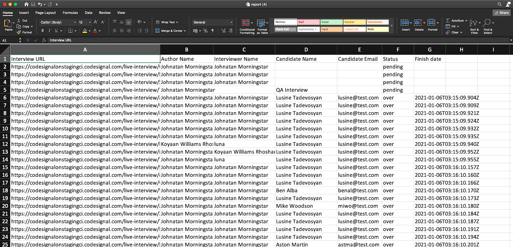
Task: Open the font name Calibri (Body) dropdown
Action: 58,22
